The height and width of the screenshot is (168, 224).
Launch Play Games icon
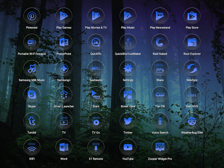[64, 16]
